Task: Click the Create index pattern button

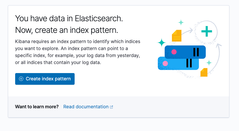Action: tap(45, 79)
